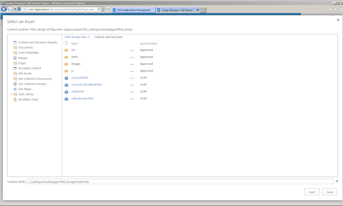Click the Form Templates library icon
The height and width of the screenshot is (206, 343).
pos(15,53)
